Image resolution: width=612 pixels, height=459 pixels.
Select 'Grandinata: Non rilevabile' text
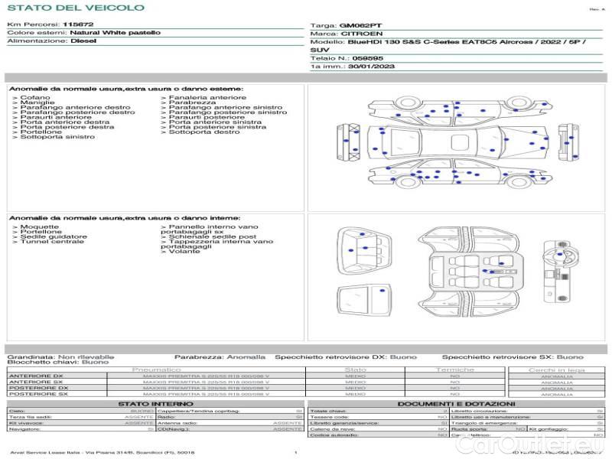(x=61, y=357)
